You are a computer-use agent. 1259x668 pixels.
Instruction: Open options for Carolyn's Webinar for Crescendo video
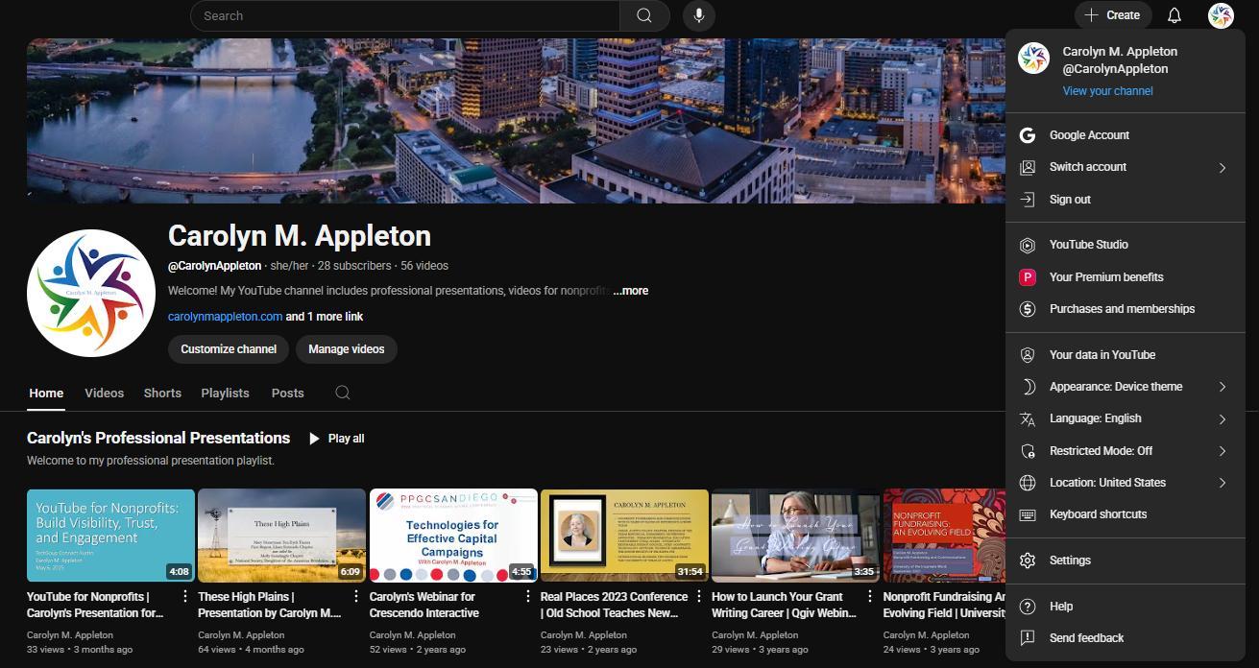tap(528, 597)
